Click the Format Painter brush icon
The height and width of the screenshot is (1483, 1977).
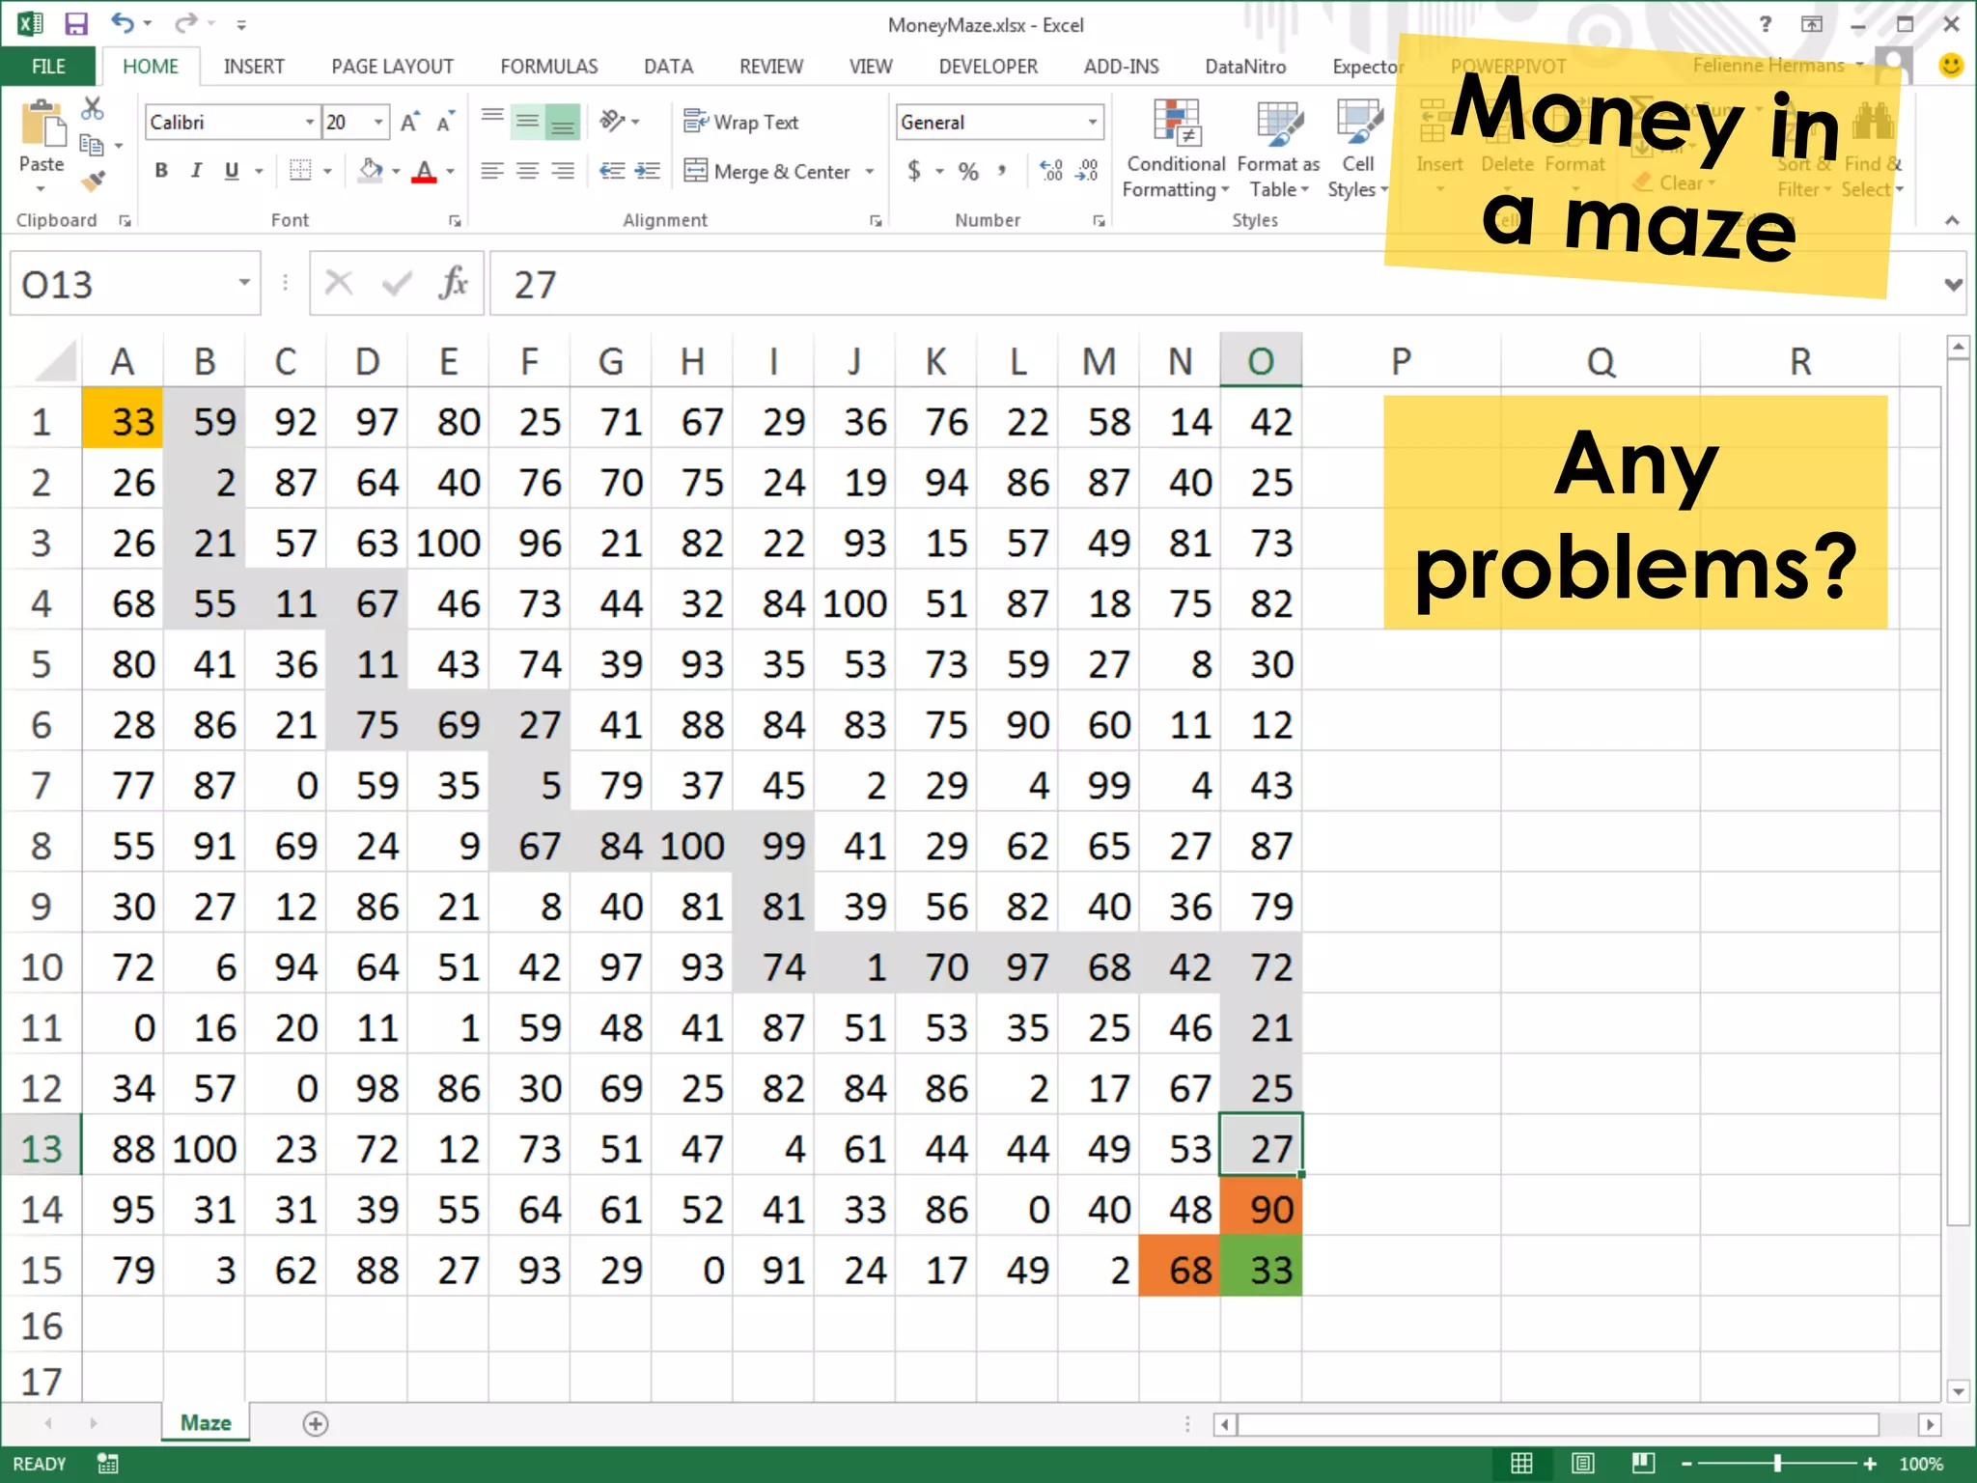[93, 182]
